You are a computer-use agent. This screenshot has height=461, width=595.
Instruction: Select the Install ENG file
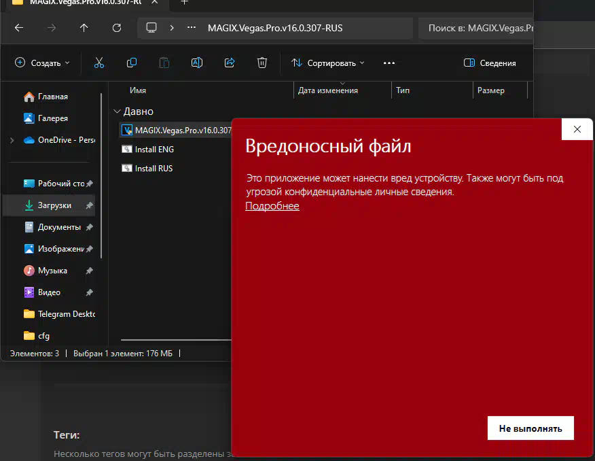[154, 150]
